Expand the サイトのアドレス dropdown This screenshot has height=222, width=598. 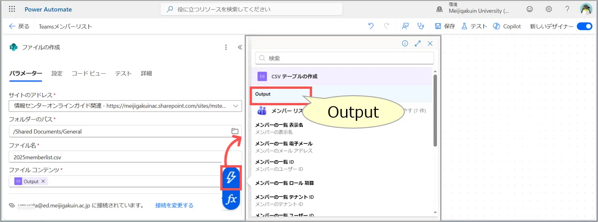coord(236,106)
